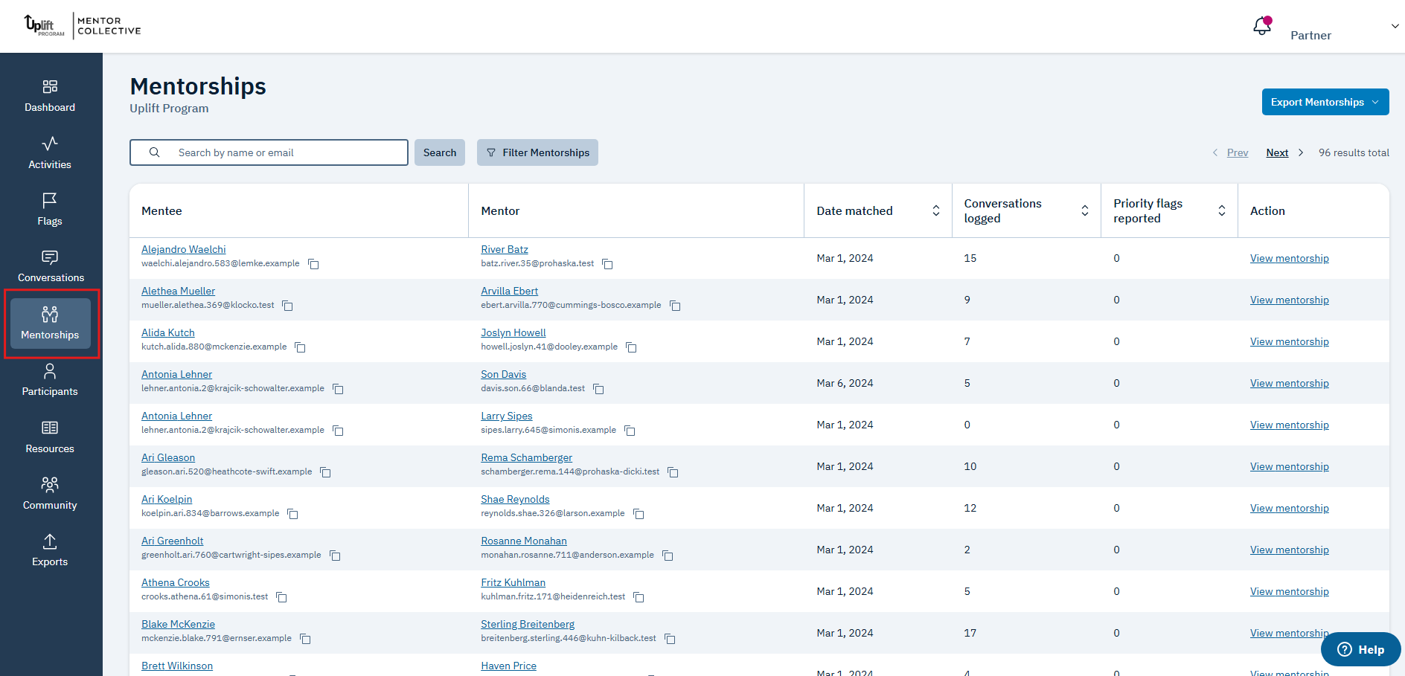The width and height of the screenshot is (1405, 676).
Task: Open the Conversations sidebar item
Action: (50, 267)
